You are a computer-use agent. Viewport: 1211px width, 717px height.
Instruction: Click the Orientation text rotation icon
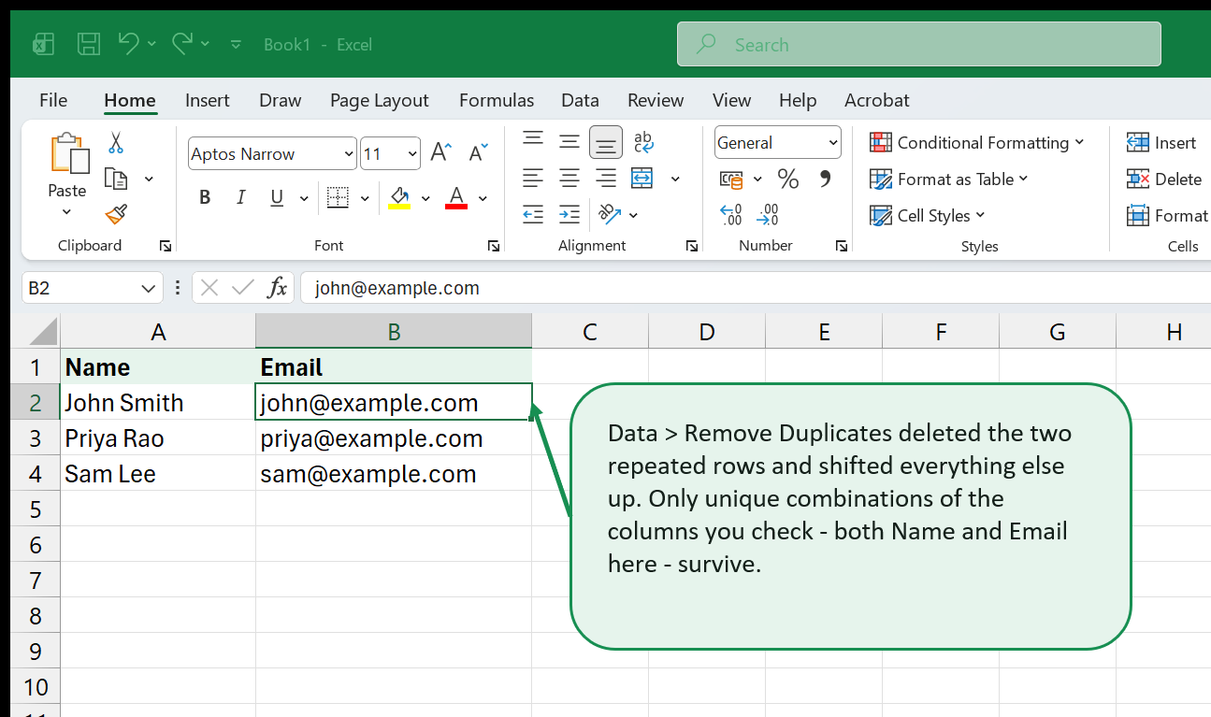[610, 214]
